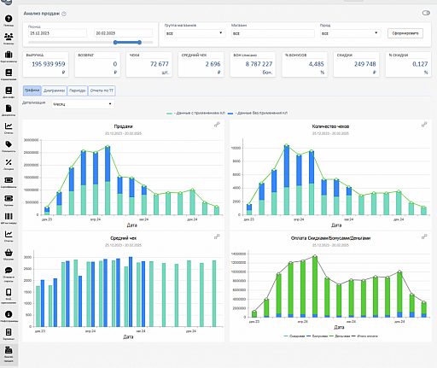
Task: Open the Сертификаты ticket icon
Action: pos(9,180)
